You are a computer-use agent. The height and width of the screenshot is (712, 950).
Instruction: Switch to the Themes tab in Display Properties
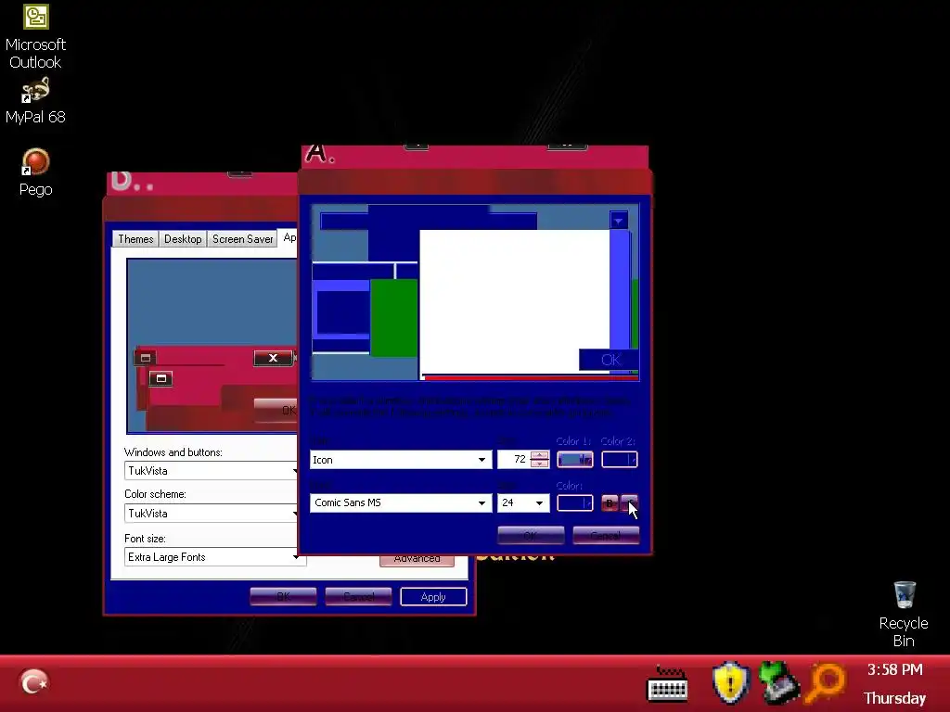[135, 238]
